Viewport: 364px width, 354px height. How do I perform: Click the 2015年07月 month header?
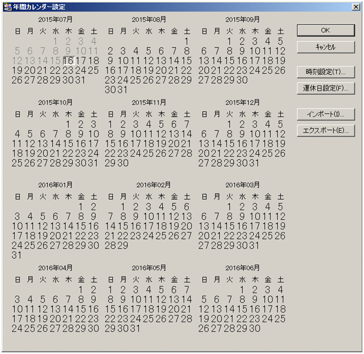click(55, 19)
